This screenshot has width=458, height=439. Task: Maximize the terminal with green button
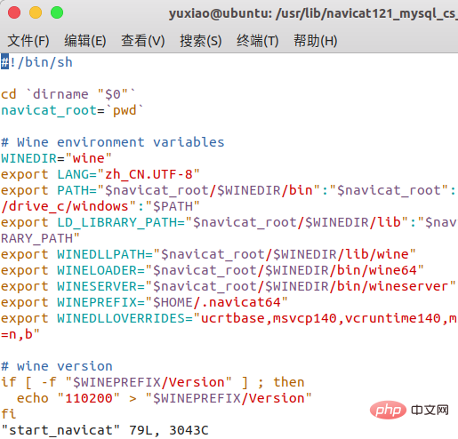[x=57, y=12]
